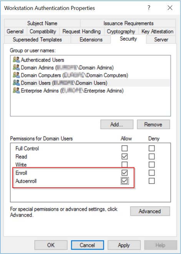Check the Deny box for Write

pyautogui.click(x=151, y=165)
